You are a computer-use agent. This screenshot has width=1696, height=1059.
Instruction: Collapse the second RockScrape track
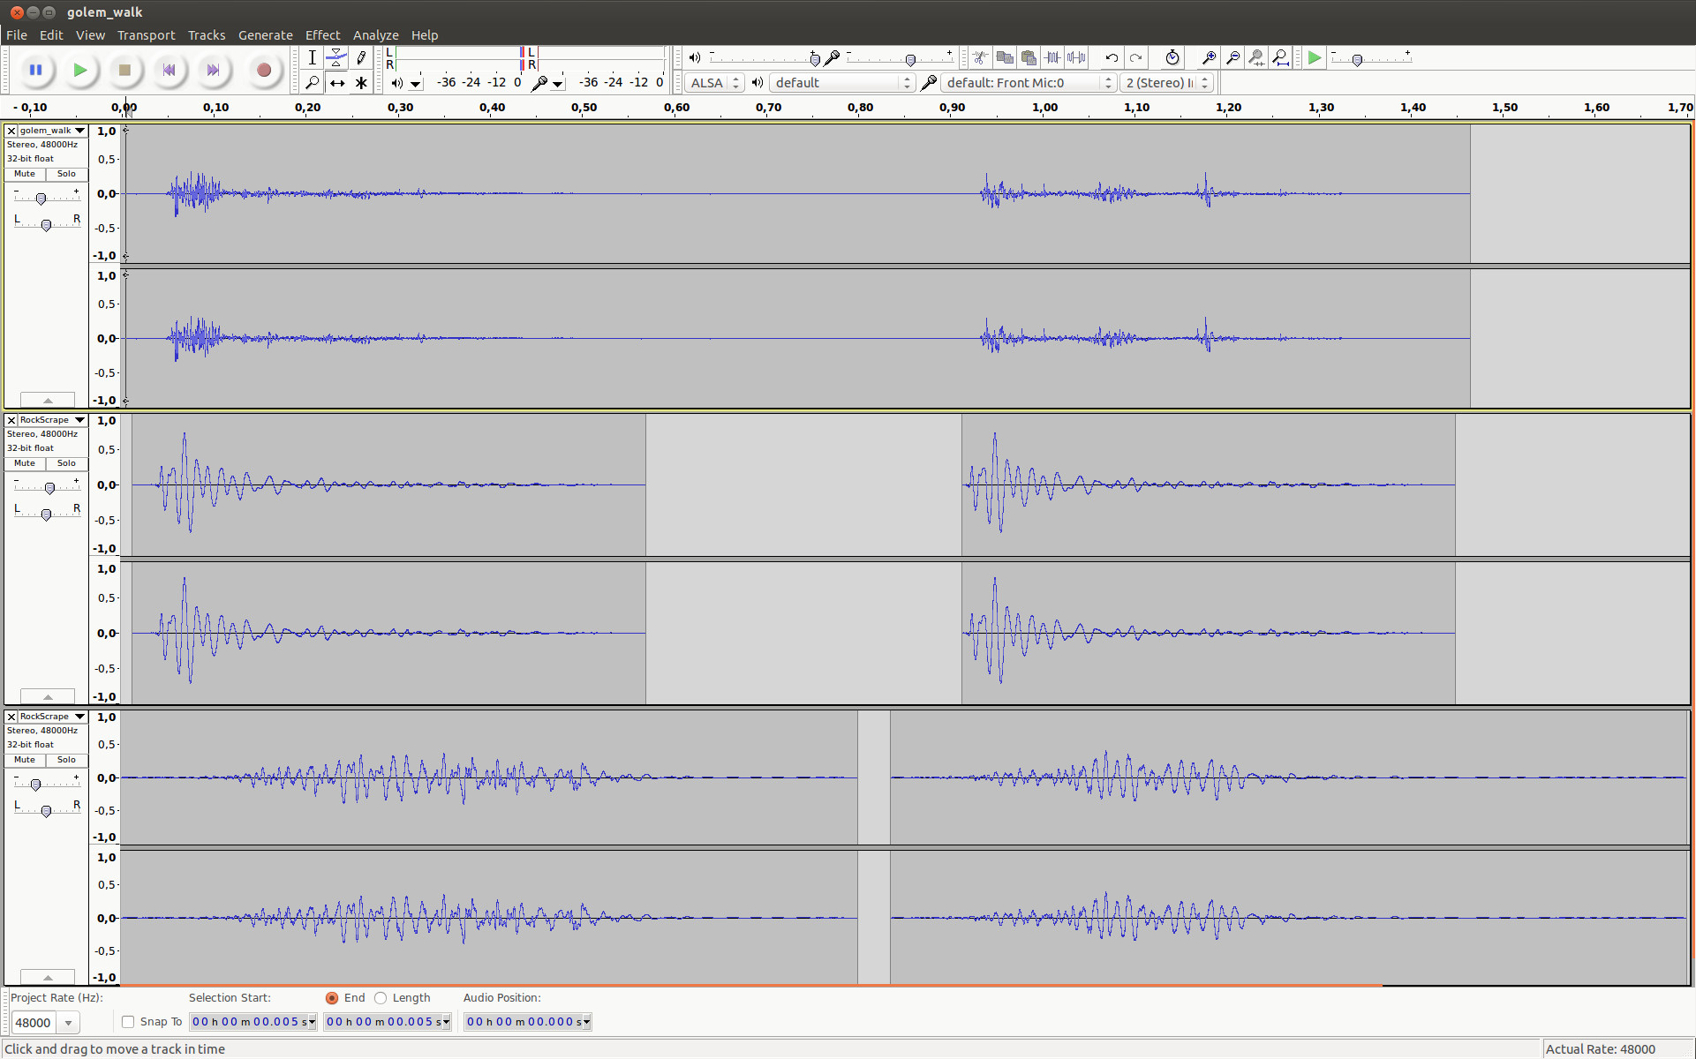click(48, 978)
